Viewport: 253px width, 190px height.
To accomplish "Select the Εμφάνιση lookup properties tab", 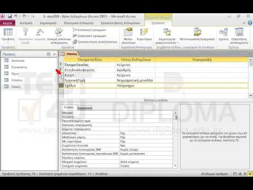I will pos(85,108).
